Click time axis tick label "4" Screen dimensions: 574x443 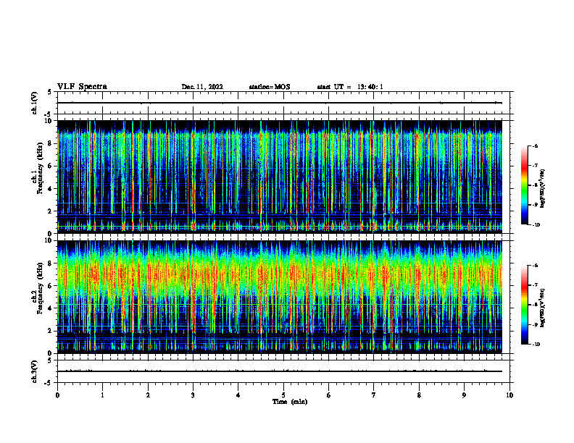tap(238, 395)
